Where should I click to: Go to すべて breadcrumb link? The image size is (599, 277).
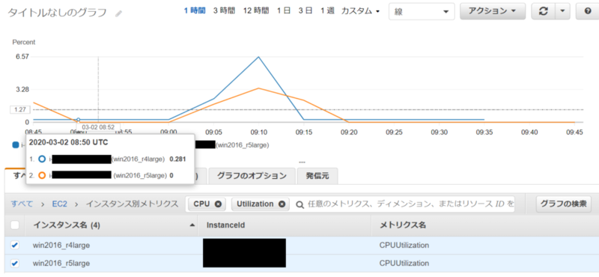(x=22, y=204)
